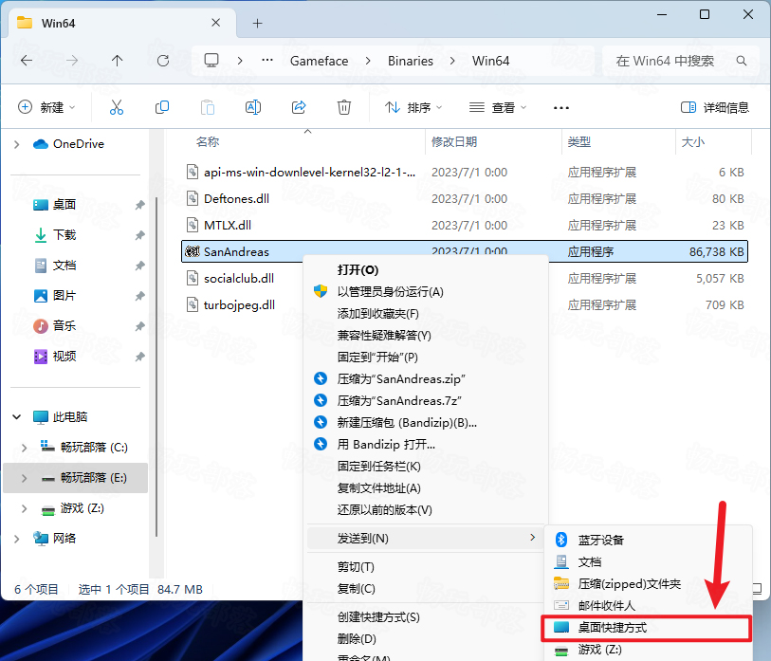This screenshot has height=661, width=771.
Task: Collapse the 此电脑 tree node
Action: 17,416
